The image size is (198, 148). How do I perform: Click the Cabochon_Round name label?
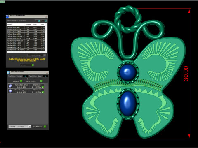(x=21, y=90)
